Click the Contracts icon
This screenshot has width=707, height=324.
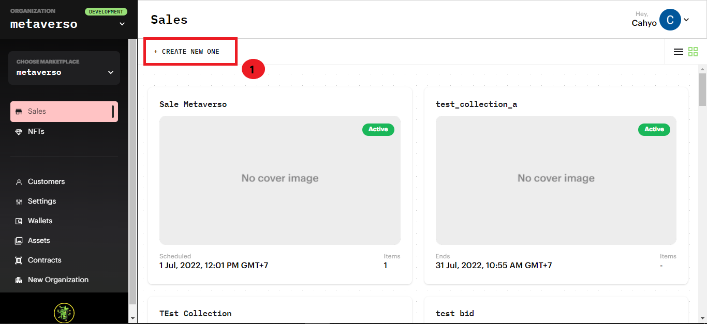[19, 260]
